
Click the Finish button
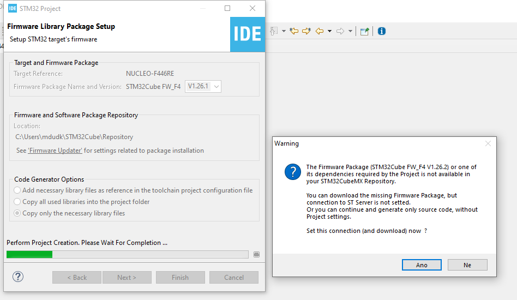click(x=181, y=278)
